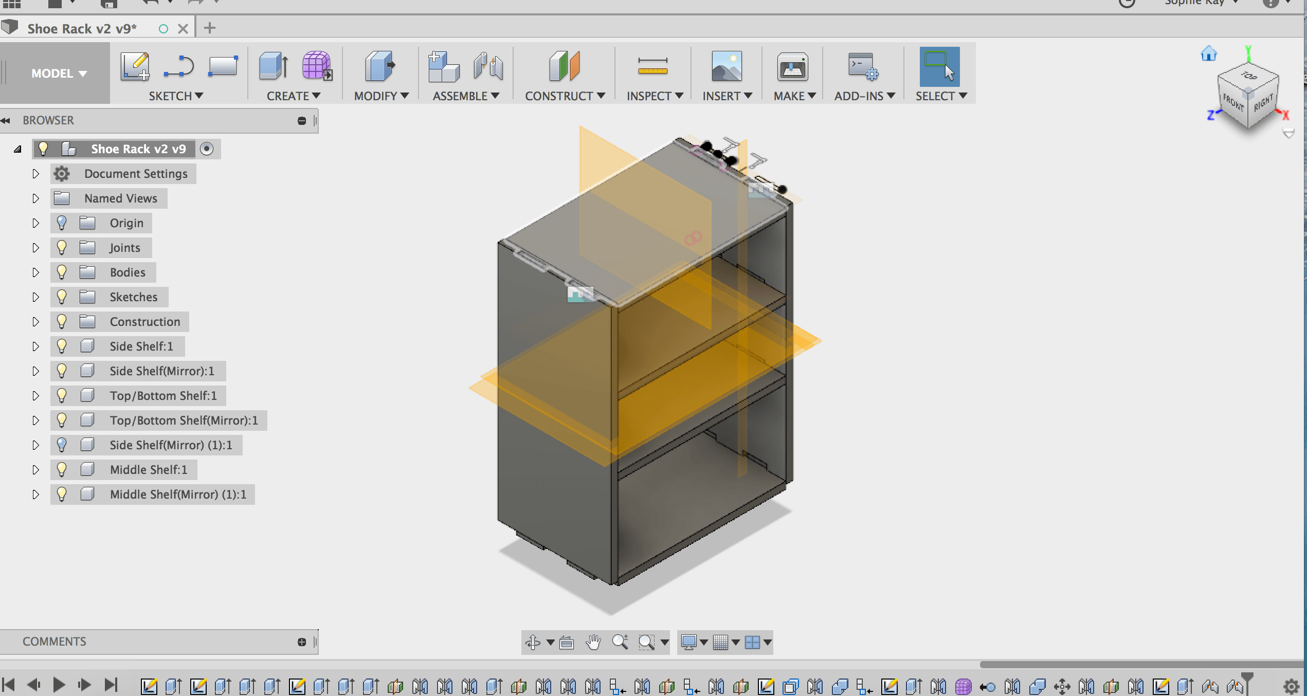Click the 3D Print make icon
Image resolution: width=1307 pixels, height=696 pixels.
click(792, 67)
